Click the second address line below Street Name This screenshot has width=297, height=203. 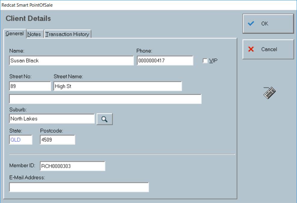tap(105, 99)
